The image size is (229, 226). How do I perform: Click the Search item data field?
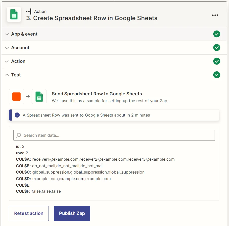pos(114,135)
